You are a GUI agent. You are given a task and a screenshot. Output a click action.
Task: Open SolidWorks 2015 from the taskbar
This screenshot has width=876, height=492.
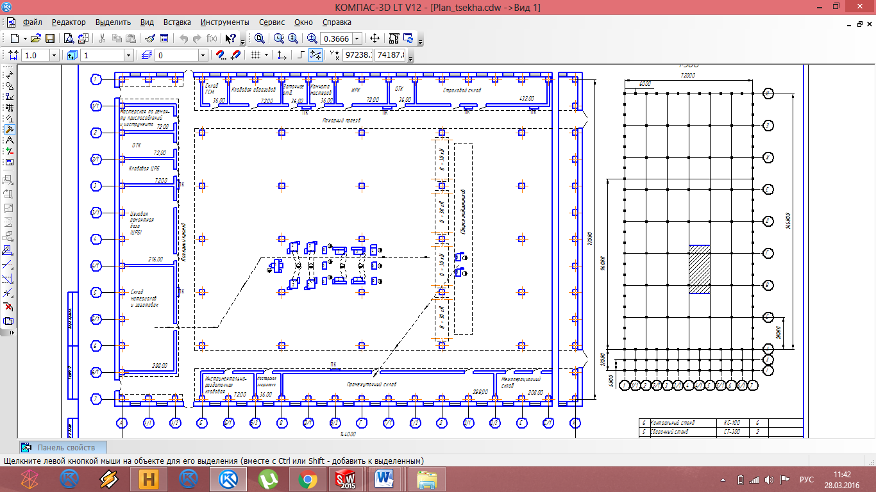coord(346,479)
